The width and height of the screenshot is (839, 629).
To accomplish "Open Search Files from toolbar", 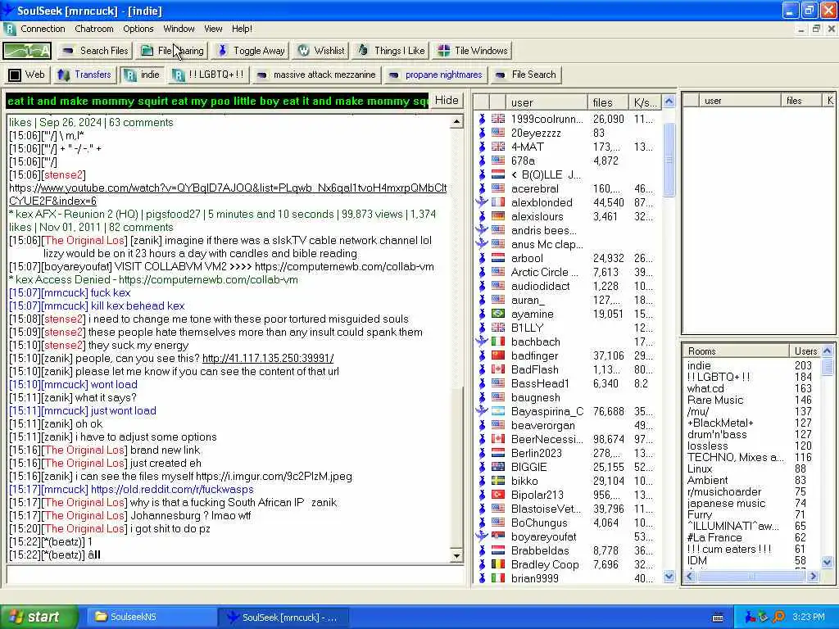I will (x=95, y=51).
